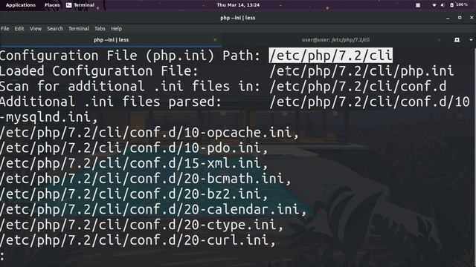The width and height of the screenshot is (476, 267).
Task: Click the line with 20-bcmath.ini
Action: click(146, 179)
